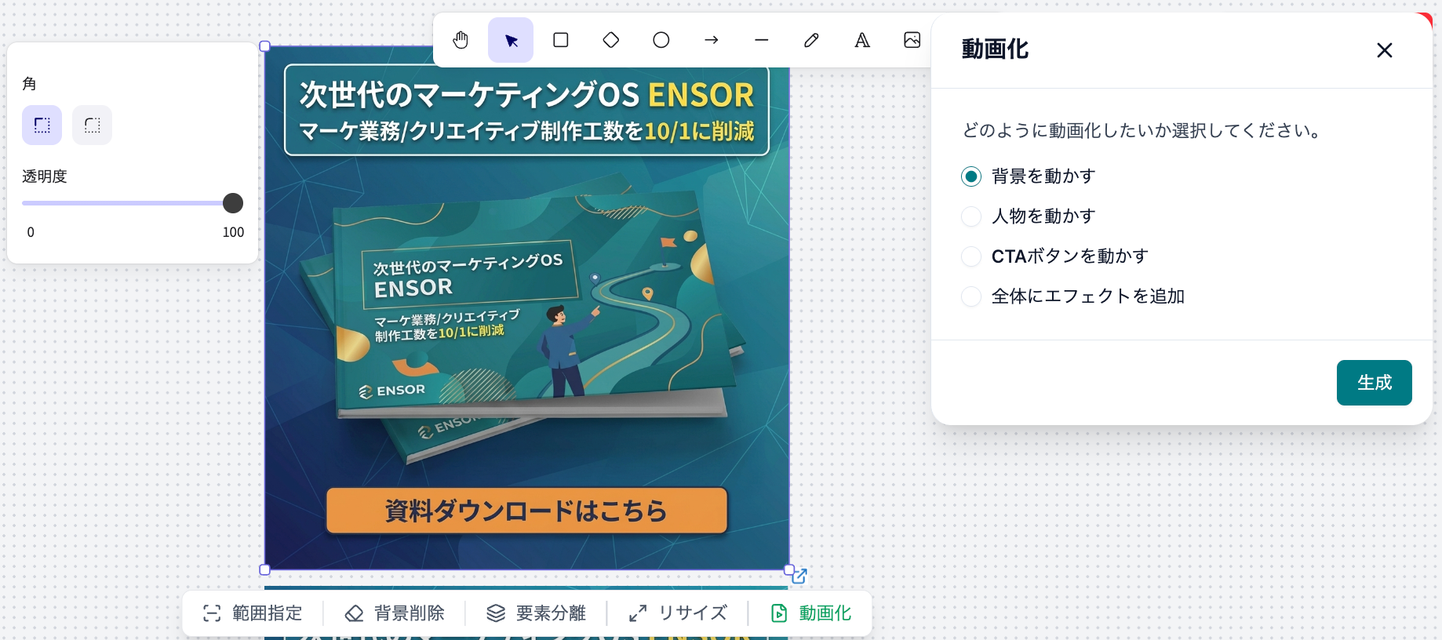Choose sharp corners option
The image size is (1442, 640).
[42, 125]
